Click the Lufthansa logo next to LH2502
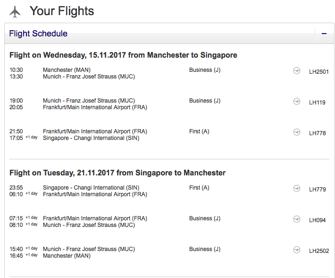This screenshot has height=278, width=335. (297, 250)
